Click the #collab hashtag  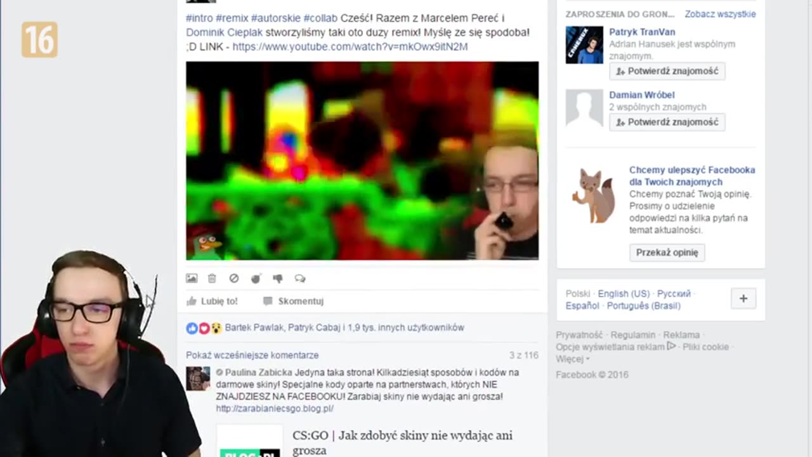tap(320, 18)
